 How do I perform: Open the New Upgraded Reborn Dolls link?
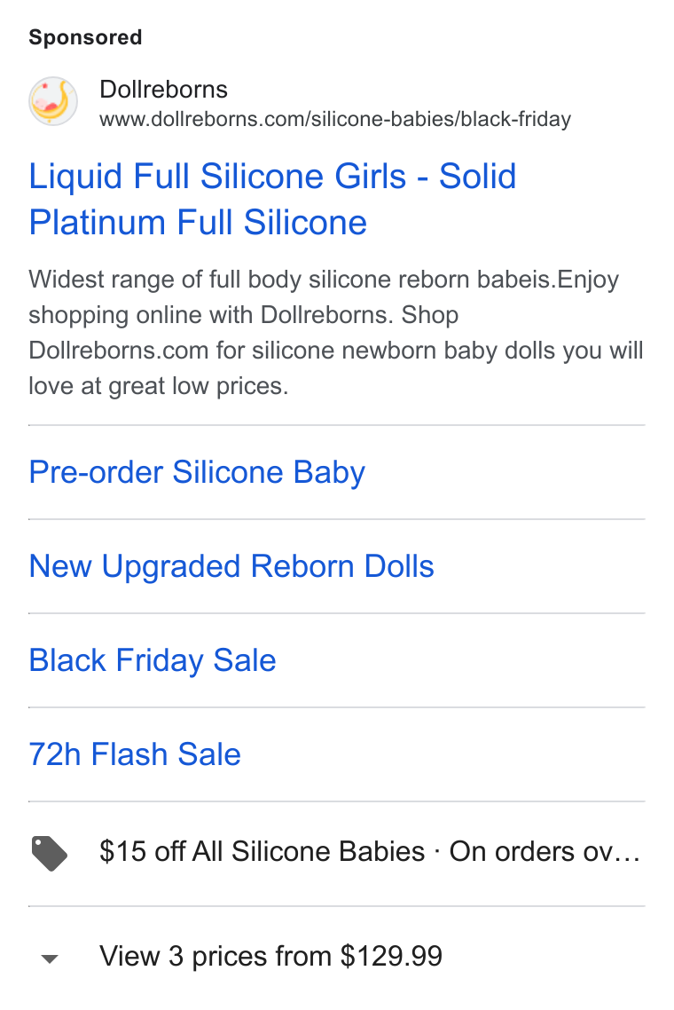[231, 566]
